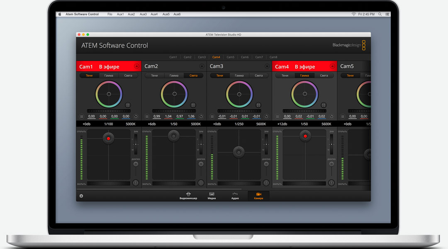Open the Aux3 menu in the menu bar

coord(143,14)
